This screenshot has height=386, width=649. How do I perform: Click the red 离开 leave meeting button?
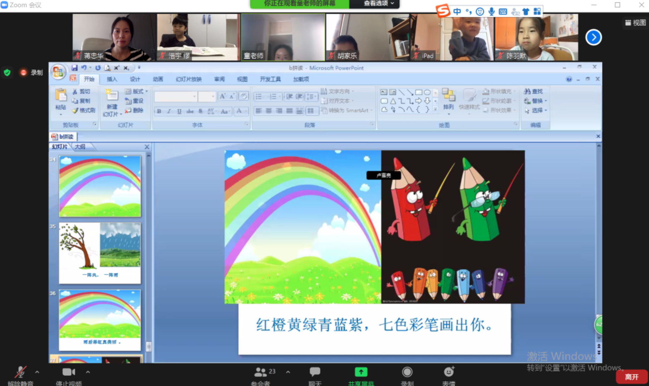(631, 377)
